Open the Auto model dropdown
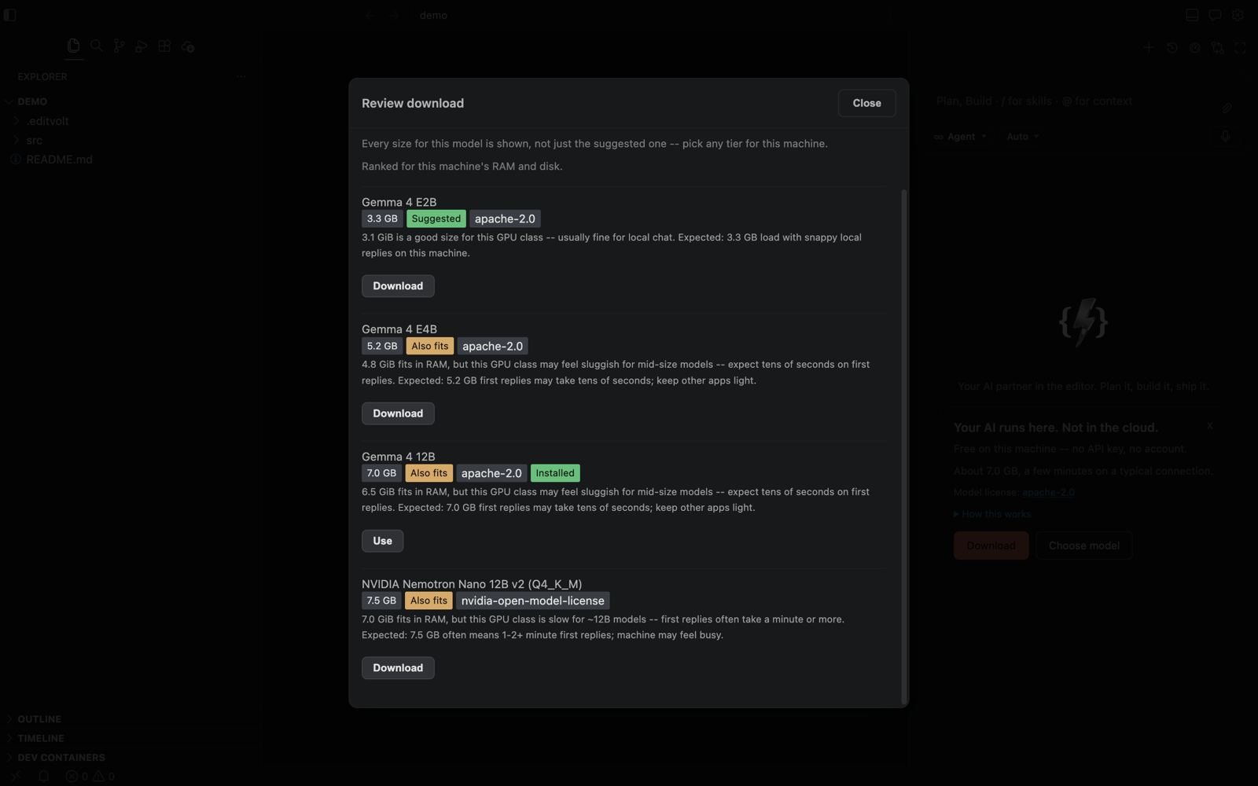 pos(1022,136)
